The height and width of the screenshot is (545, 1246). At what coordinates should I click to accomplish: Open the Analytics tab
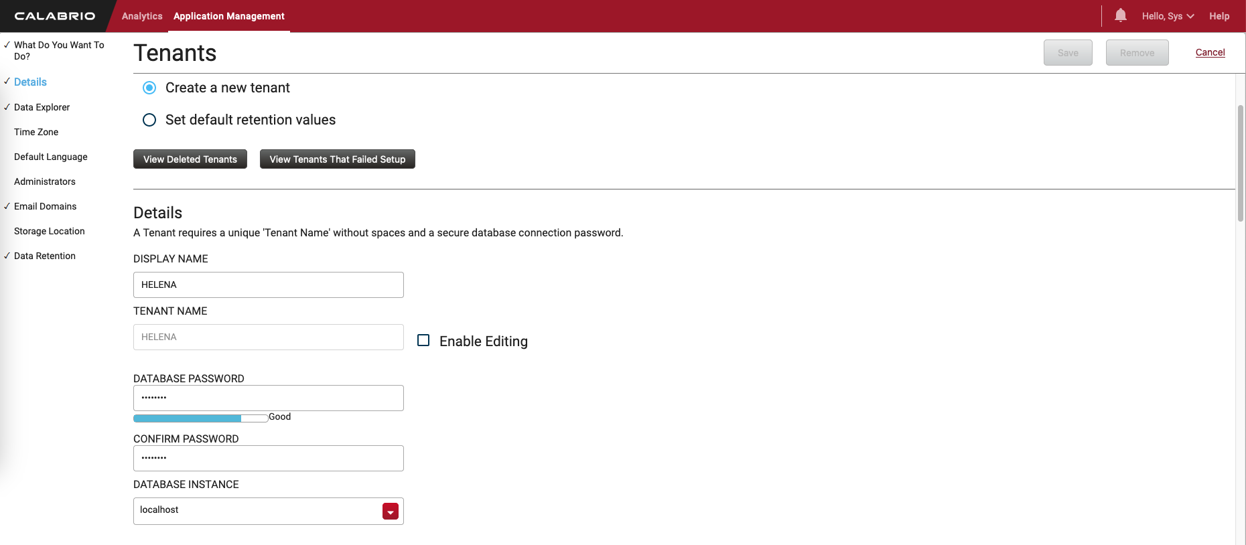tap(142, 16)
